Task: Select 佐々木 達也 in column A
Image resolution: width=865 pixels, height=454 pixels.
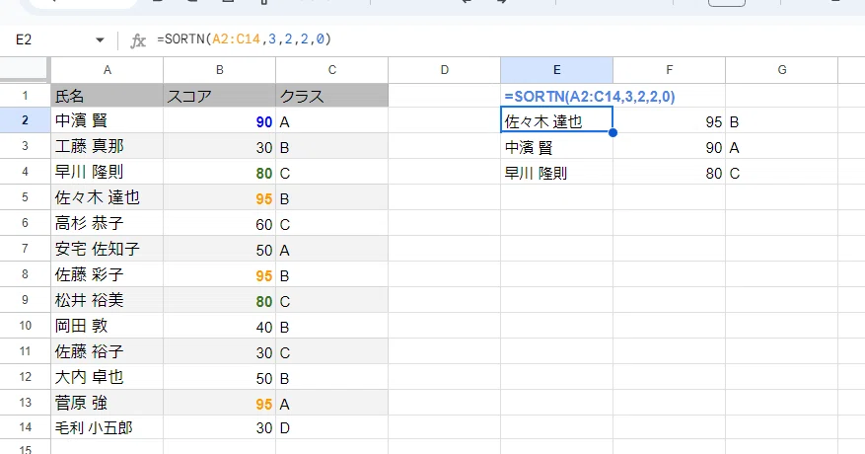Action: point(108,197)
